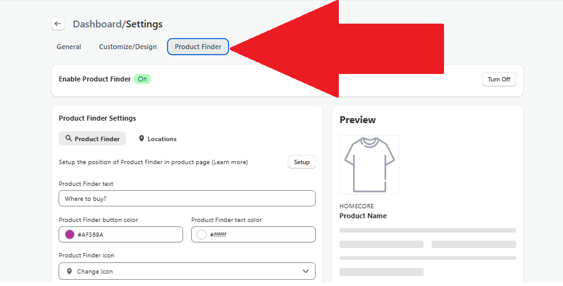563x286 pixels.
Task: Click the purple button color swatch
Action: click(x=70, y=234)
